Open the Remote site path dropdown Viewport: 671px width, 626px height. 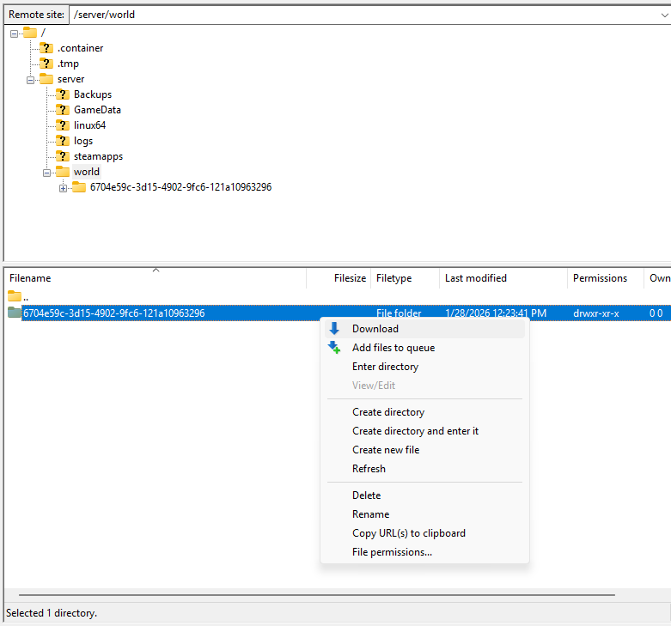pyautogui.click(x=662, y=15)
